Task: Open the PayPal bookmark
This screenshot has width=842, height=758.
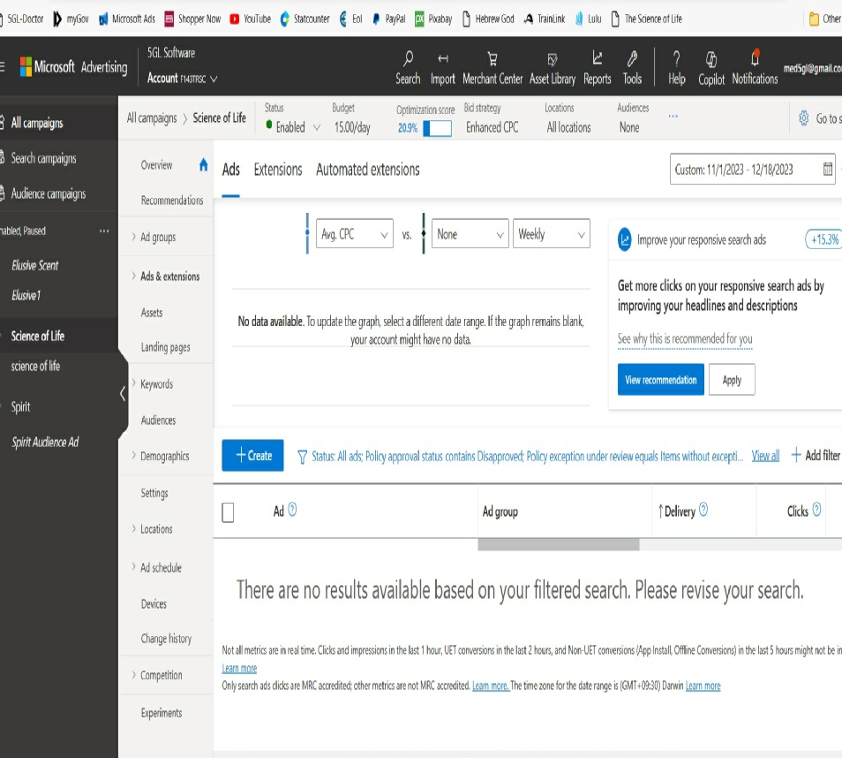Action: coord(388,19)
